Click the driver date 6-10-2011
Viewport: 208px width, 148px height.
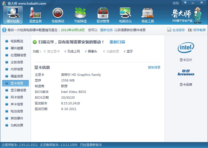(x=69, y=109)
